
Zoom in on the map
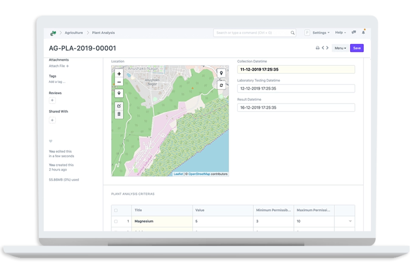[x=119, y=74]
